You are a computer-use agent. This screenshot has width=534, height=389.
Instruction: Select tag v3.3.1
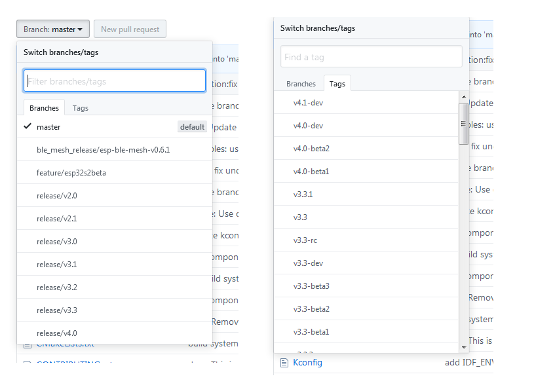point(366,194)
